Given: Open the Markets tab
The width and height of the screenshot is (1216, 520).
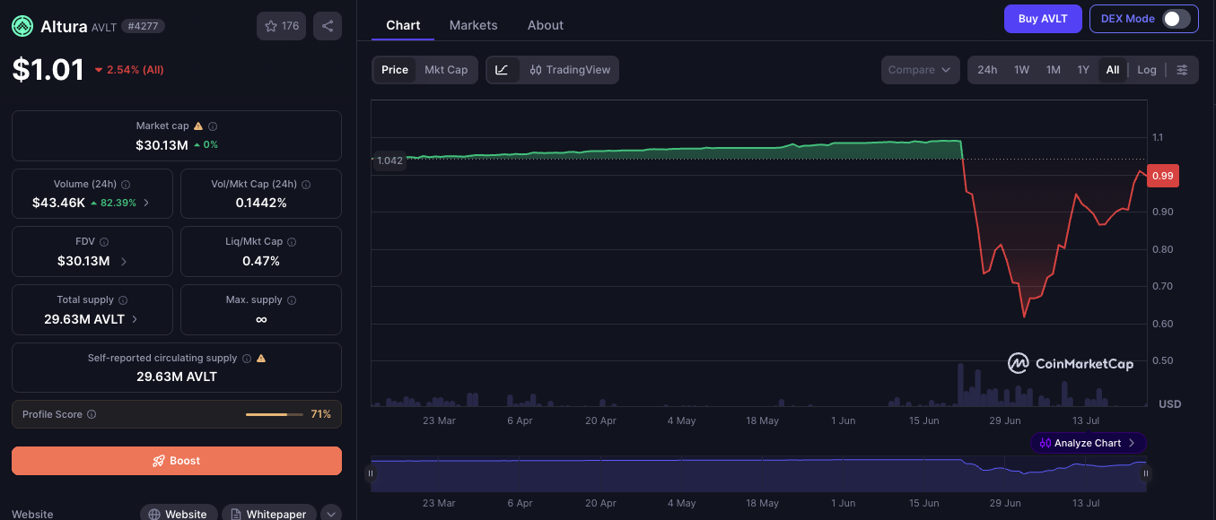Looking at the screenshot, I should [x=473, y=25].
